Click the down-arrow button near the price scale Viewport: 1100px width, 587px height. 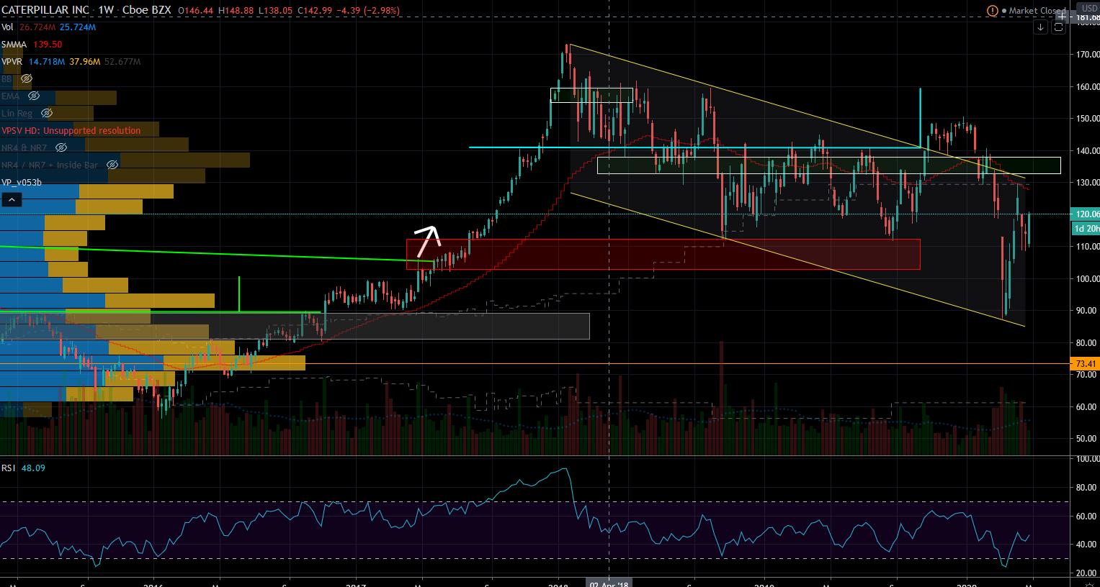pyautogui.click(x=1040, y=27)
